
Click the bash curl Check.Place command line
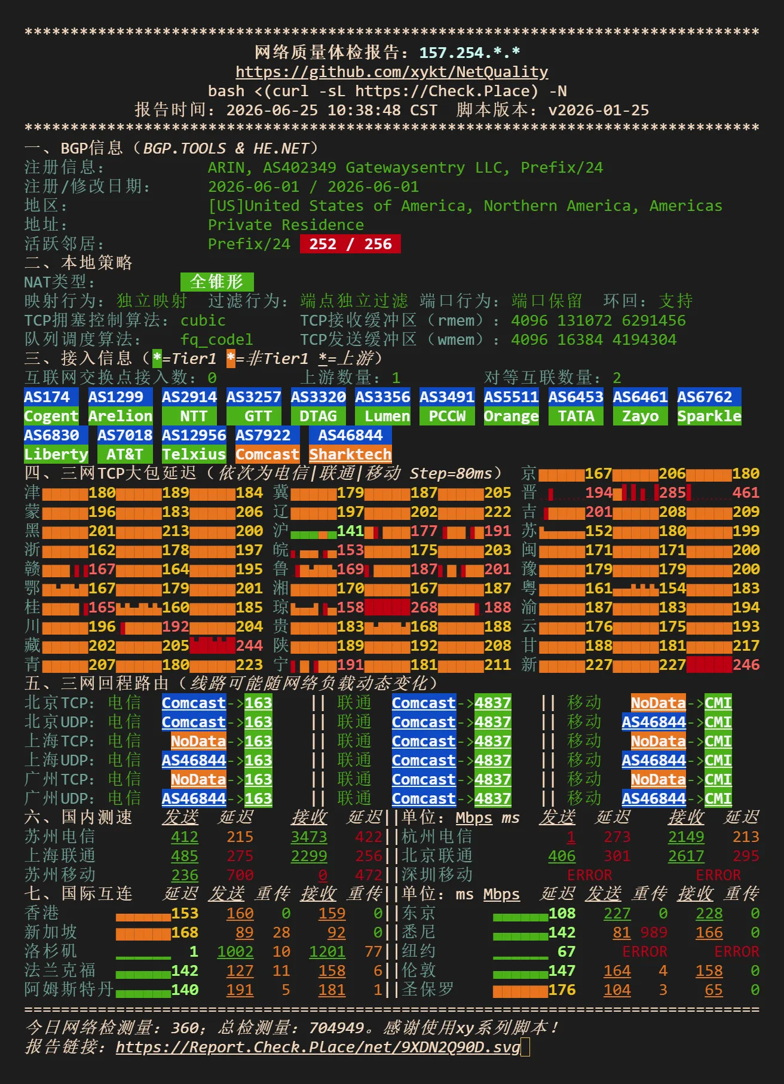pyautogui.click(x=387, y=91)
